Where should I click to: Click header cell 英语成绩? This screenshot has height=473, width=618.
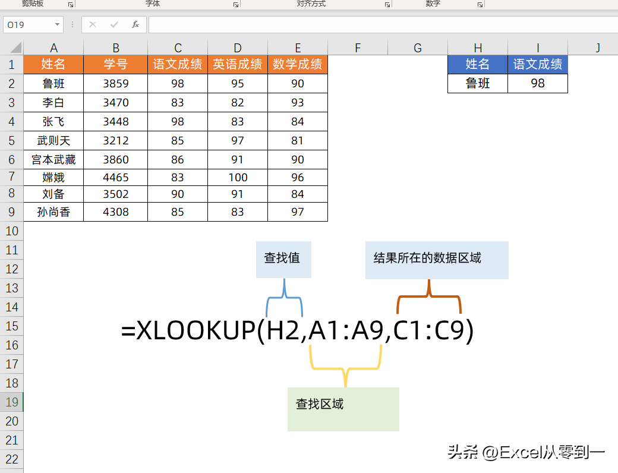click(x=238, y=64)
